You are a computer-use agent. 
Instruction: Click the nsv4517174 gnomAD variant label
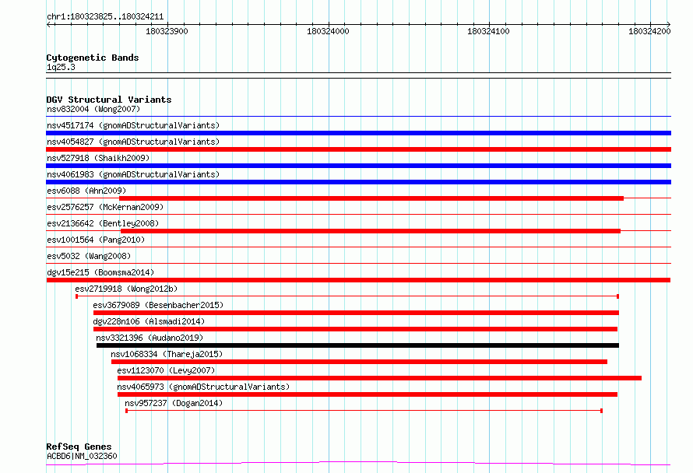point(133,125)
